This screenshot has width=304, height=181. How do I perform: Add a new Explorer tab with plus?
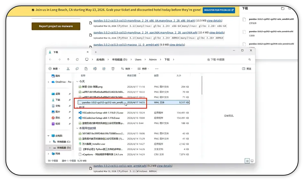(x=96, y=52)
